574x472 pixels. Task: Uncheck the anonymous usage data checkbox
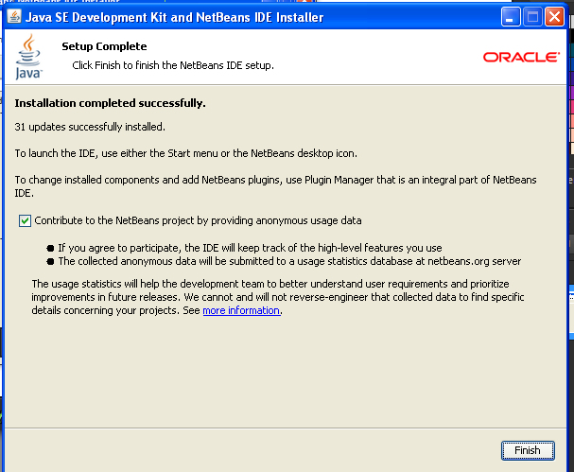tap(24, 220)
